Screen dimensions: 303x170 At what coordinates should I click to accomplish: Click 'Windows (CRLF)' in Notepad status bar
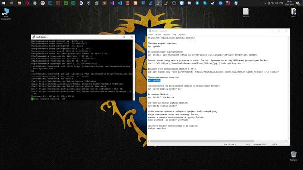[x=260, y=144]
